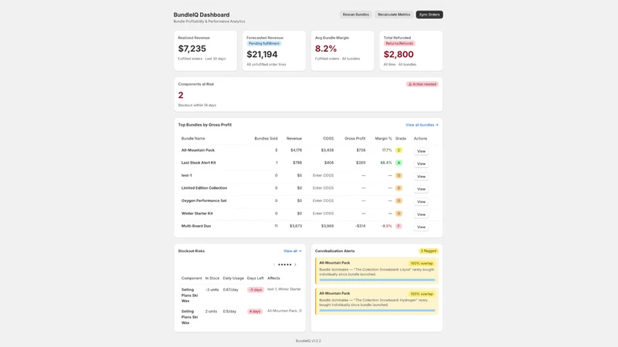
Task: Click the Avg Bundle Margin value 8.2%
Action: [x=326, y=49]
